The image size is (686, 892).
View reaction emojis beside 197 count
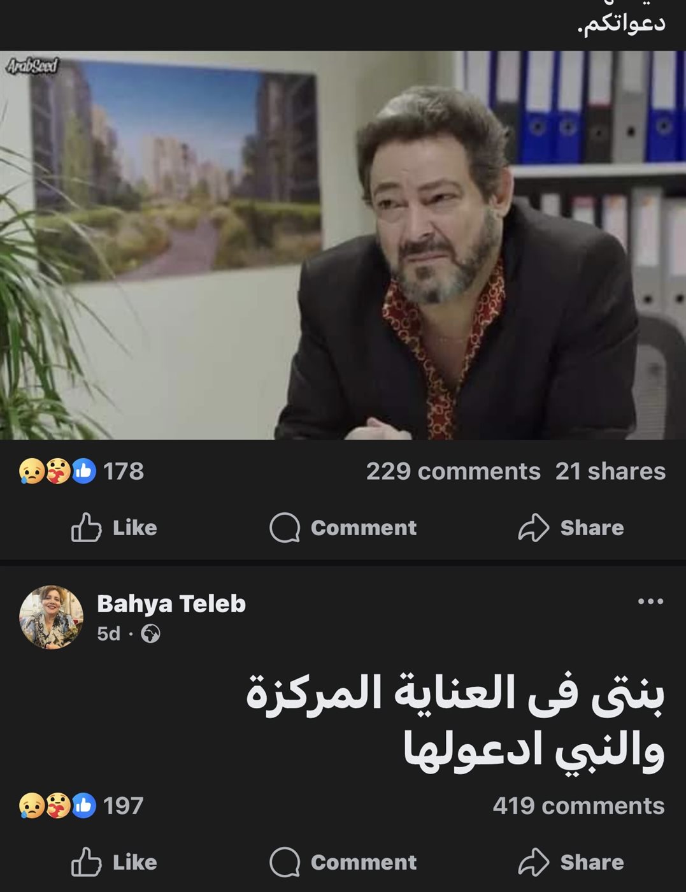[57, 806]
